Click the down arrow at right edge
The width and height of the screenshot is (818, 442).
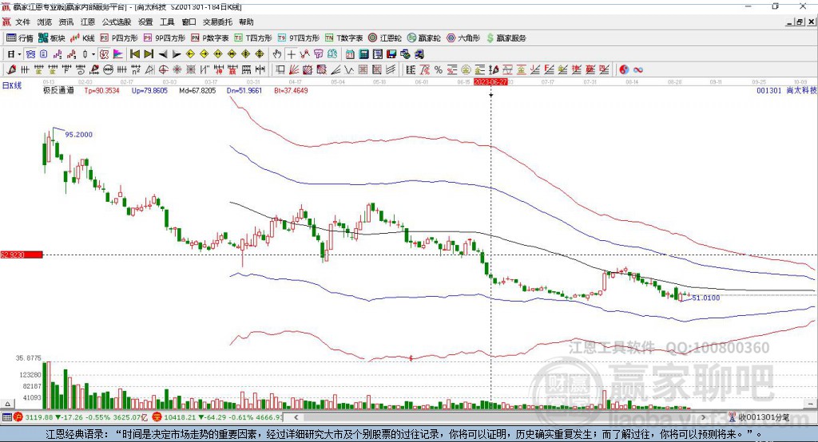(x=810, y=404)
